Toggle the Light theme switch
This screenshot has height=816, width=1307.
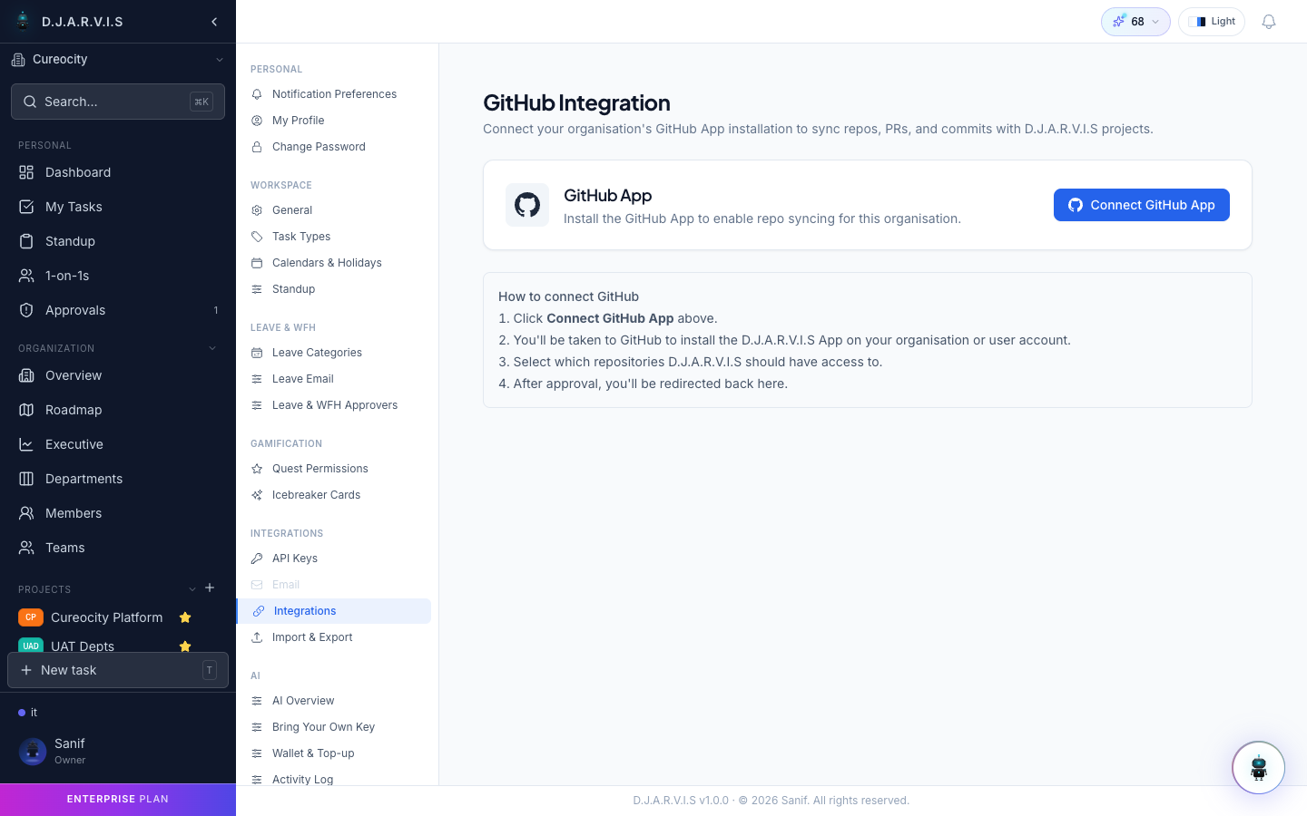1211,22
